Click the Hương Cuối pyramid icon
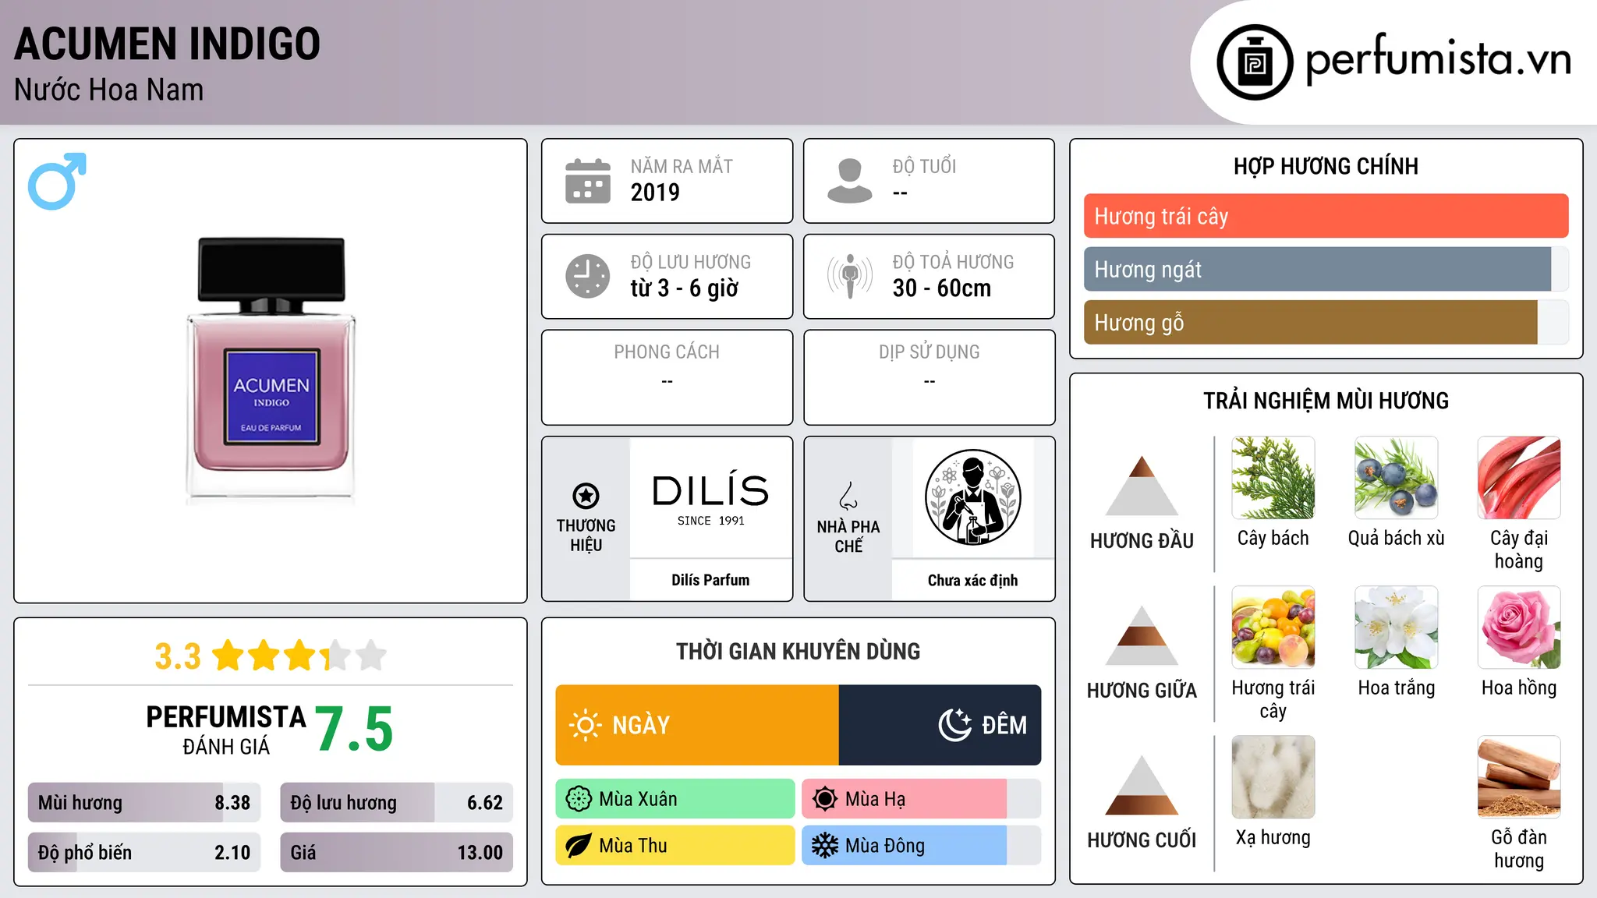This screenshot has width=1597, height=898. [1142, 785]
